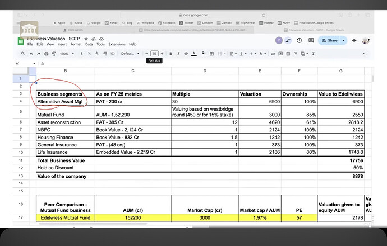Click the Gemini sparkle icon

[x=353, y=40]
